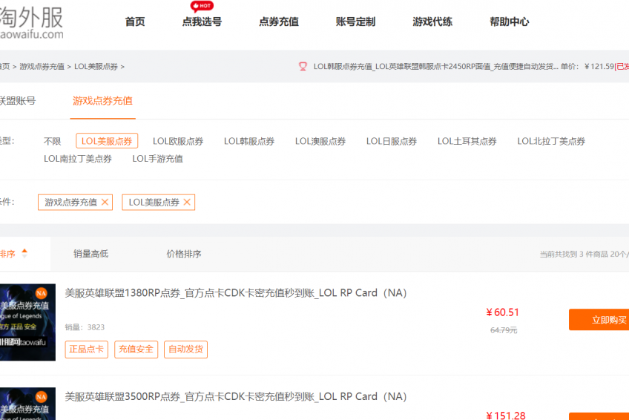Select the LOL手游充值 filter option
This screenshot has width=629, height=420.
tap(157, 159)
